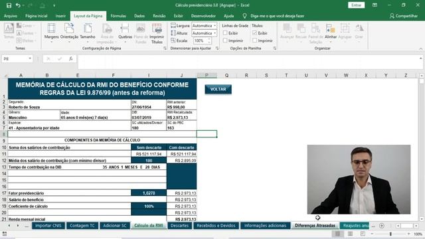Viewport: 425px width, 239px height.
Task: Open the Altura height dropdown
Action: tap(214, 33)
